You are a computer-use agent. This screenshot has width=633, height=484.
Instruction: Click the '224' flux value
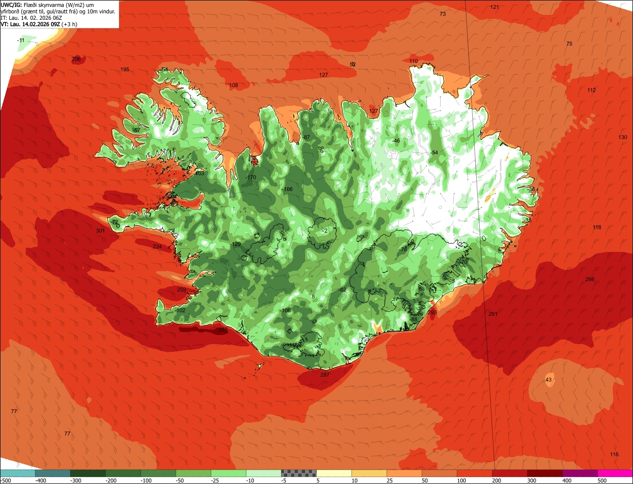[157, 246]
